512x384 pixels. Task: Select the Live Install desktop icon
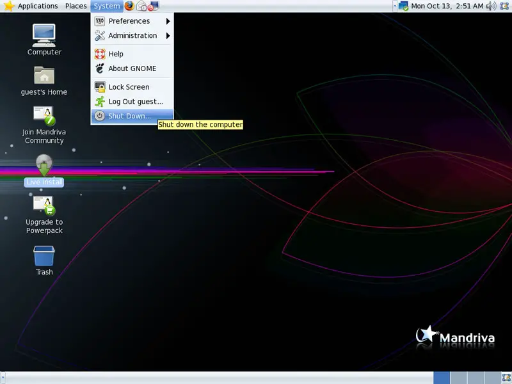pyautogui.click(x=44, y=165)
